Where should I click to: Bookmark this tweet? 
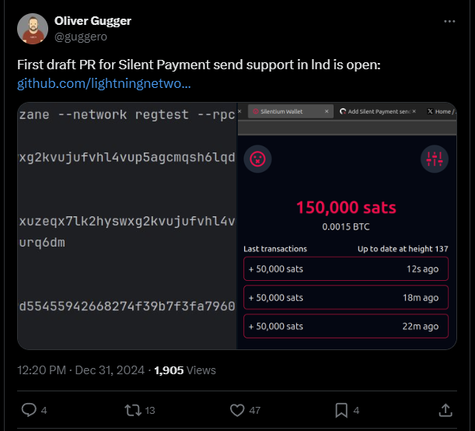341,409
